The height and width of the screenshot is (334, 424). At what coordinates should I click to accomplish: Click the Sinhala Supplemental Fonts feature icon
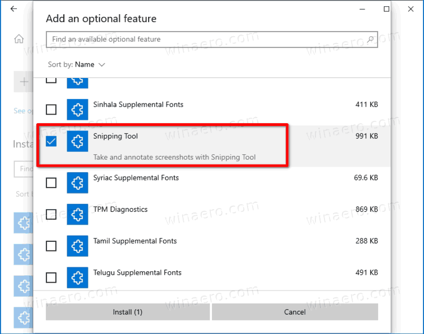click(77, 110)
